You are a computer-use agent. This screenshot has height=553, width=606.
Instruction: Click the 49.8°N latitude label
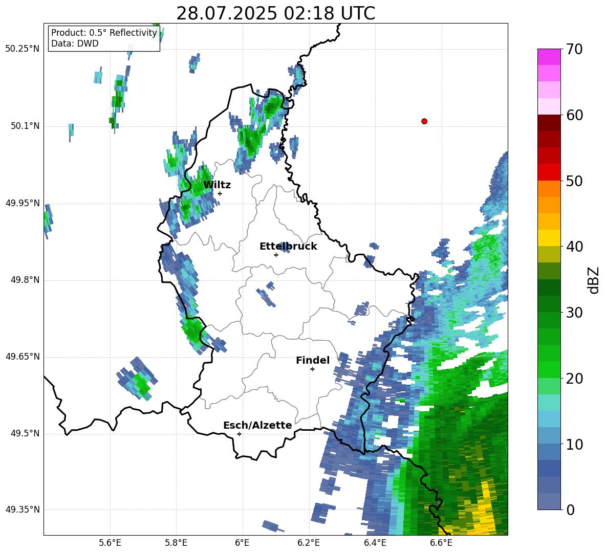pos(25,280)
